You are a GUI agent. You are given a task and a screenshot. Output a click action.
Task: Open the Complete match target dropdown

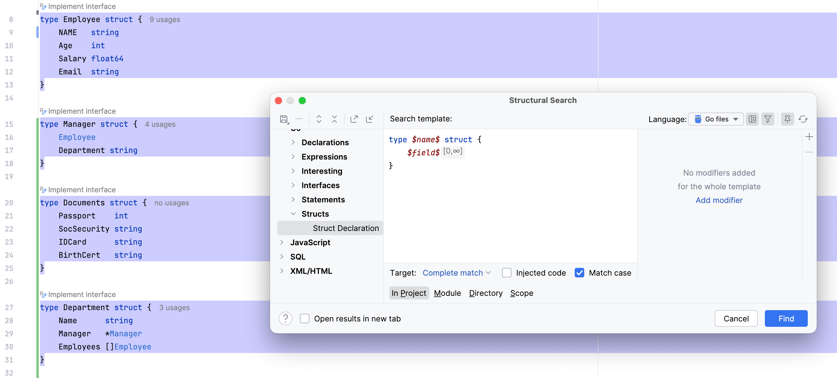click(x=456, y=273)
